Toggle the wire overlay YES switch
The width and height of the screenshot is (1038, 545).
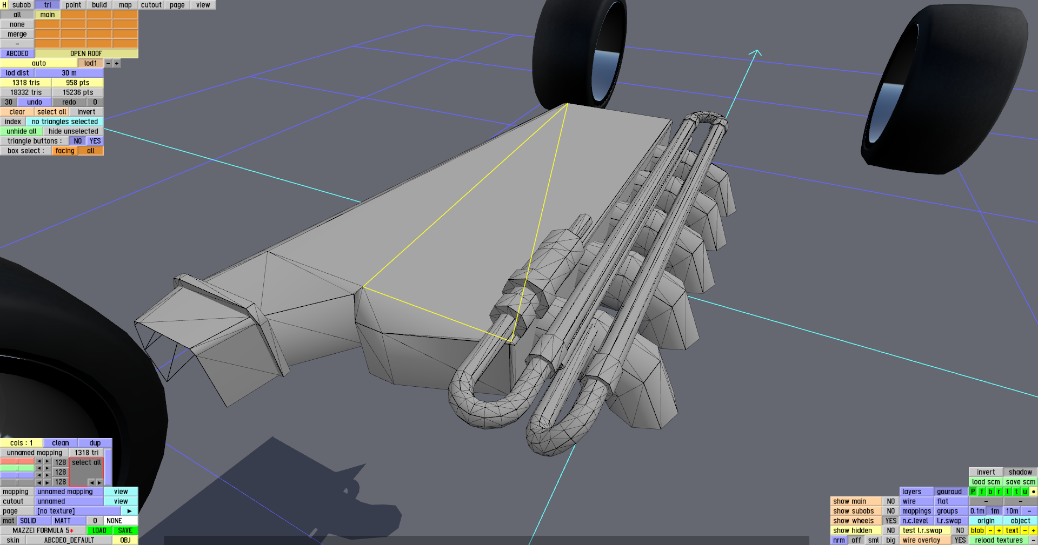point(960,540)
